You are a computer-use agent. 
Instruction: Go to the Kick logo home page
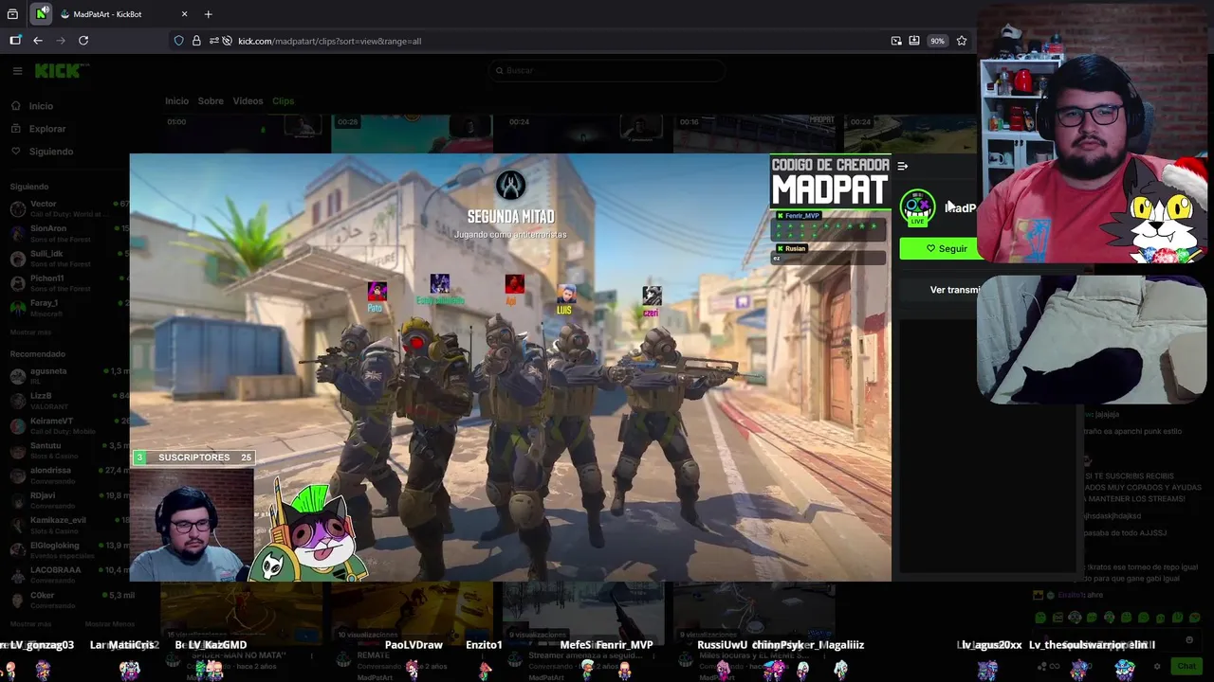point(61,71)
